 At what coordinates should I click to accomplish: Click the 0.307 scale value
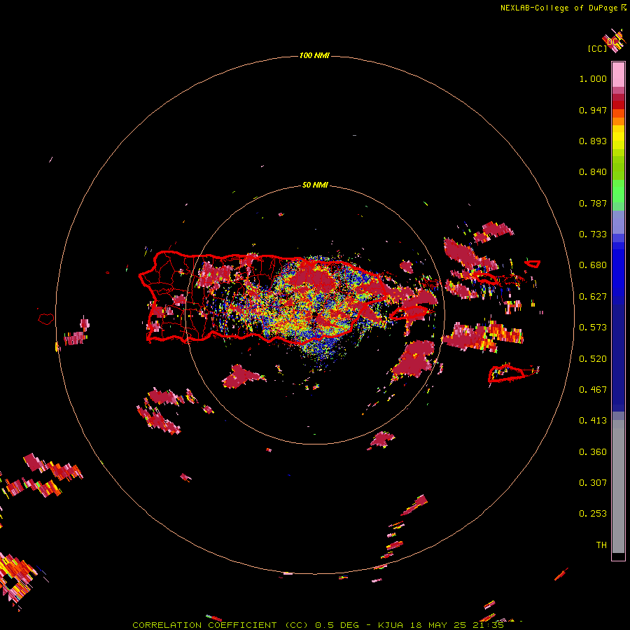(593, 482)
